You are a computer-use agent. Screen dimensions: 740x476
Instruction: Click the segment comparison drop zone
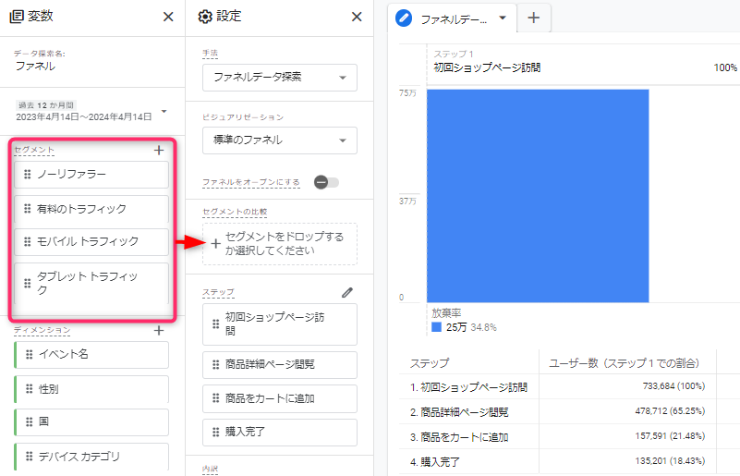click(279, 244)
